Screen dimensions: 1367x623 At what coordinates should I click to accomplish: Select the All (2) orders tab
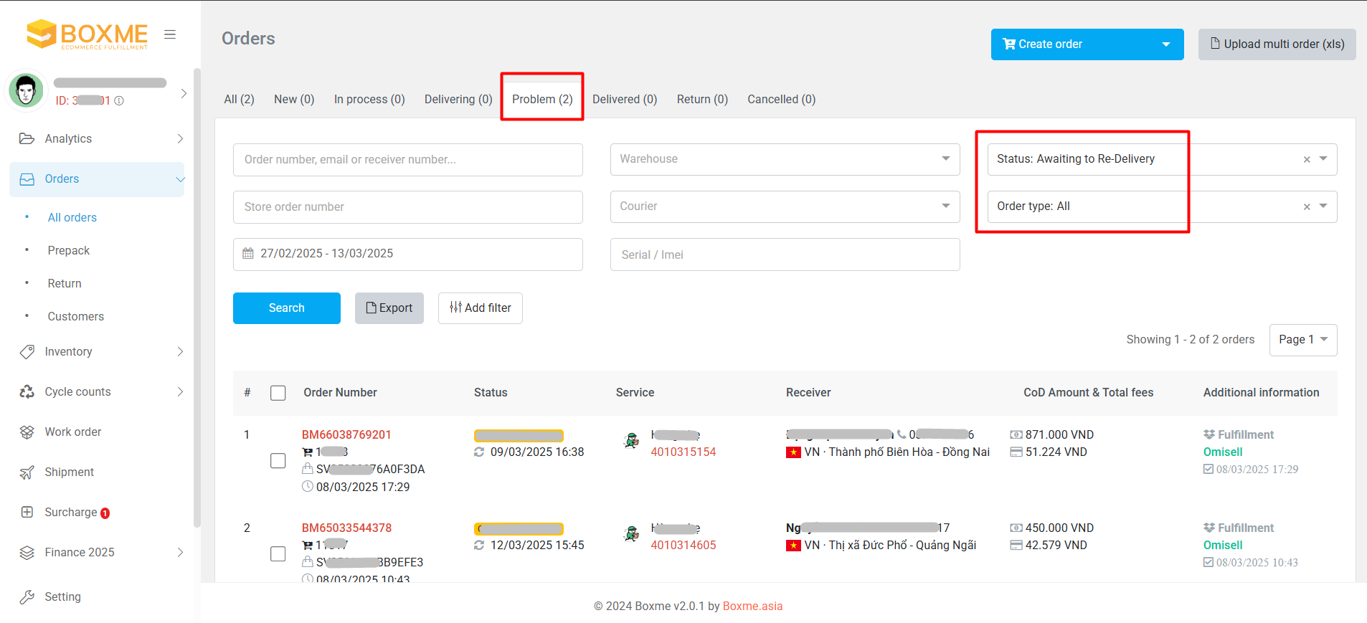click(x=239, y=99)
